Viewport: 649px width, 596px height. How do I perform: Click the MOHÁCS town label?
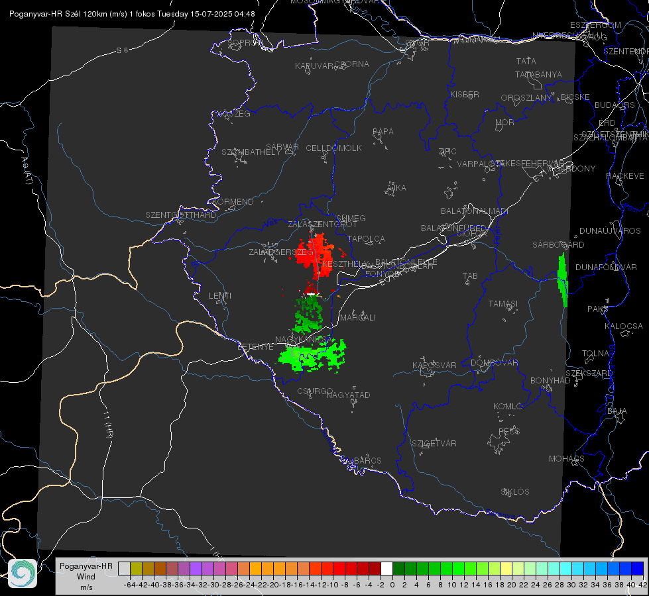567,459
